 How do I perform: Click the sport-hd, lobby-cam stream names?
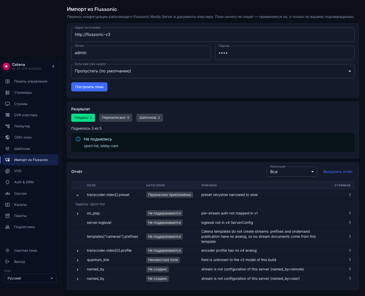pos(101,146)
